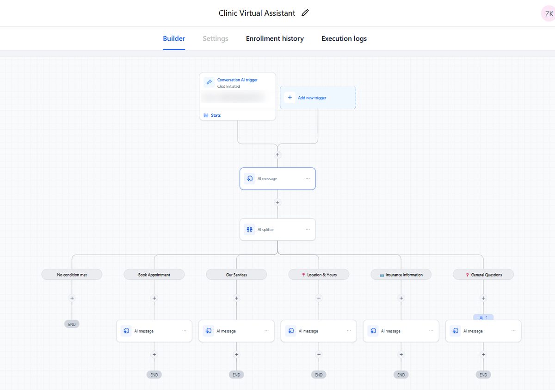The width and height of the screenshot is (555, 390).
Task: Open options menu of top AI message node
Action: tap(308, 178)
